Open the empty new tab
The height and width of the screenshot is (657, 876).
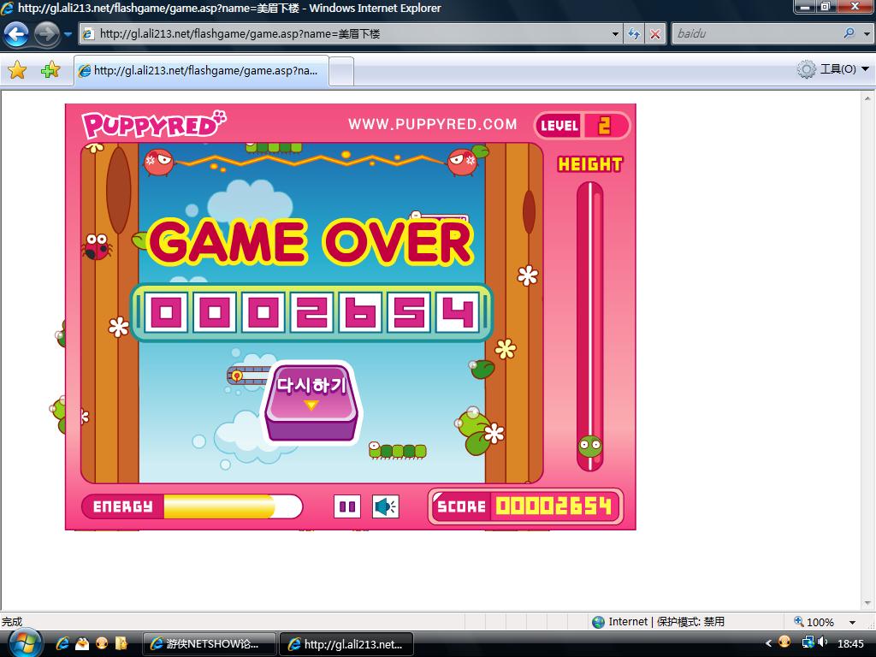point(341,72)
